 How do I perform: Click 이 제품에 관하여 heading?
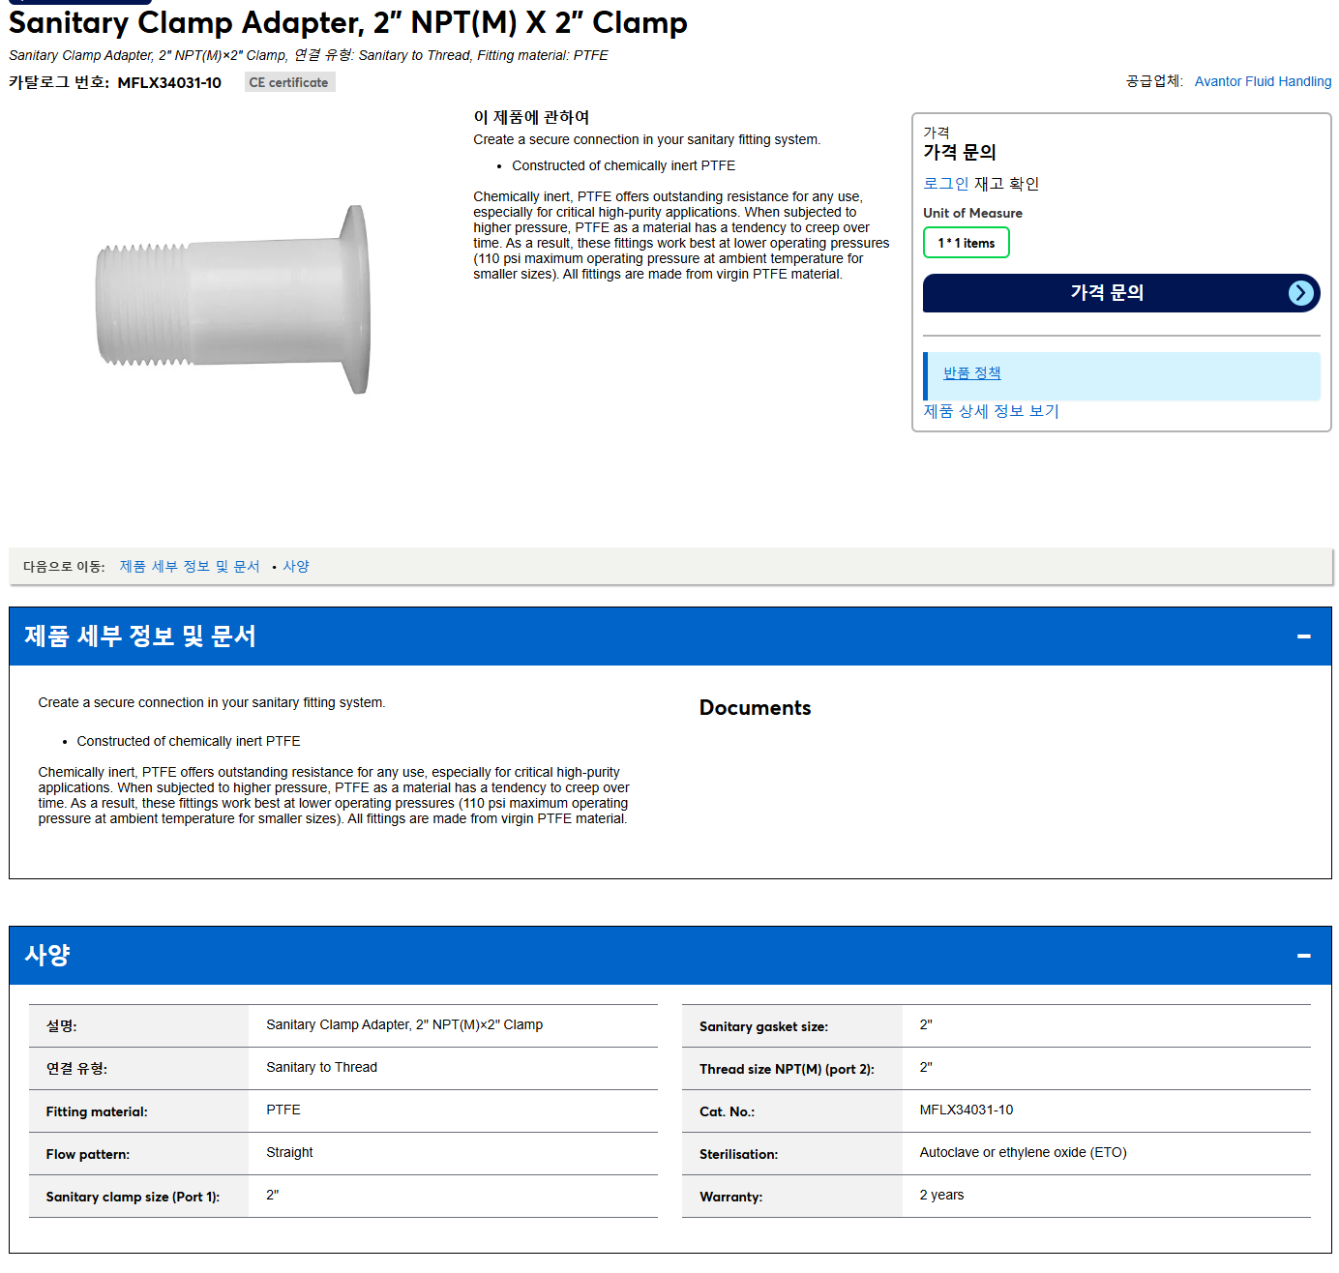[531, 117]
